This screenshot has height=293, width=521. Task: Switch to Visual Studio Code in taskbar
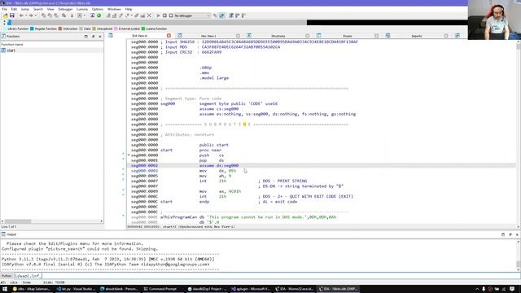76,289
